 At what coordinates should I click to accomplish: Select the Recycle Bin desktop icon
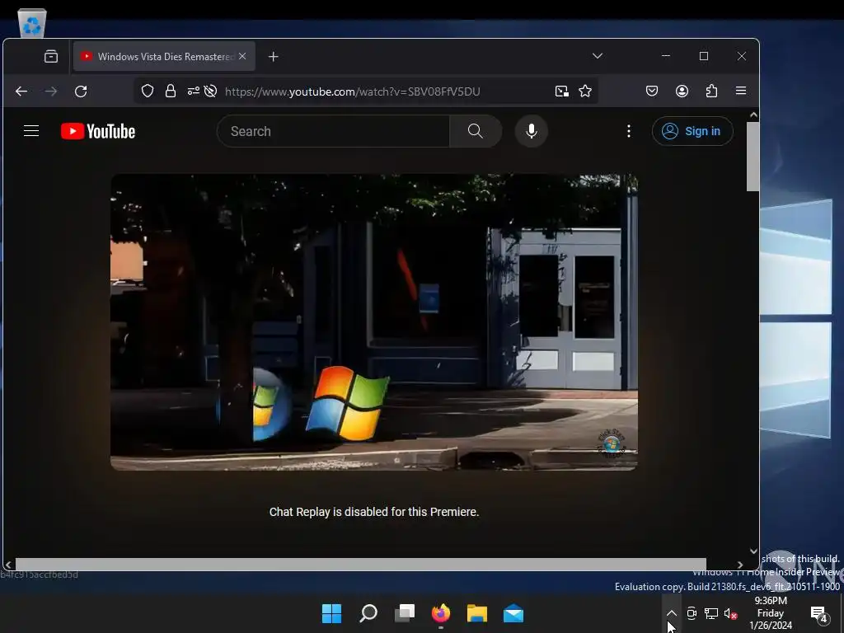(32, 23)
